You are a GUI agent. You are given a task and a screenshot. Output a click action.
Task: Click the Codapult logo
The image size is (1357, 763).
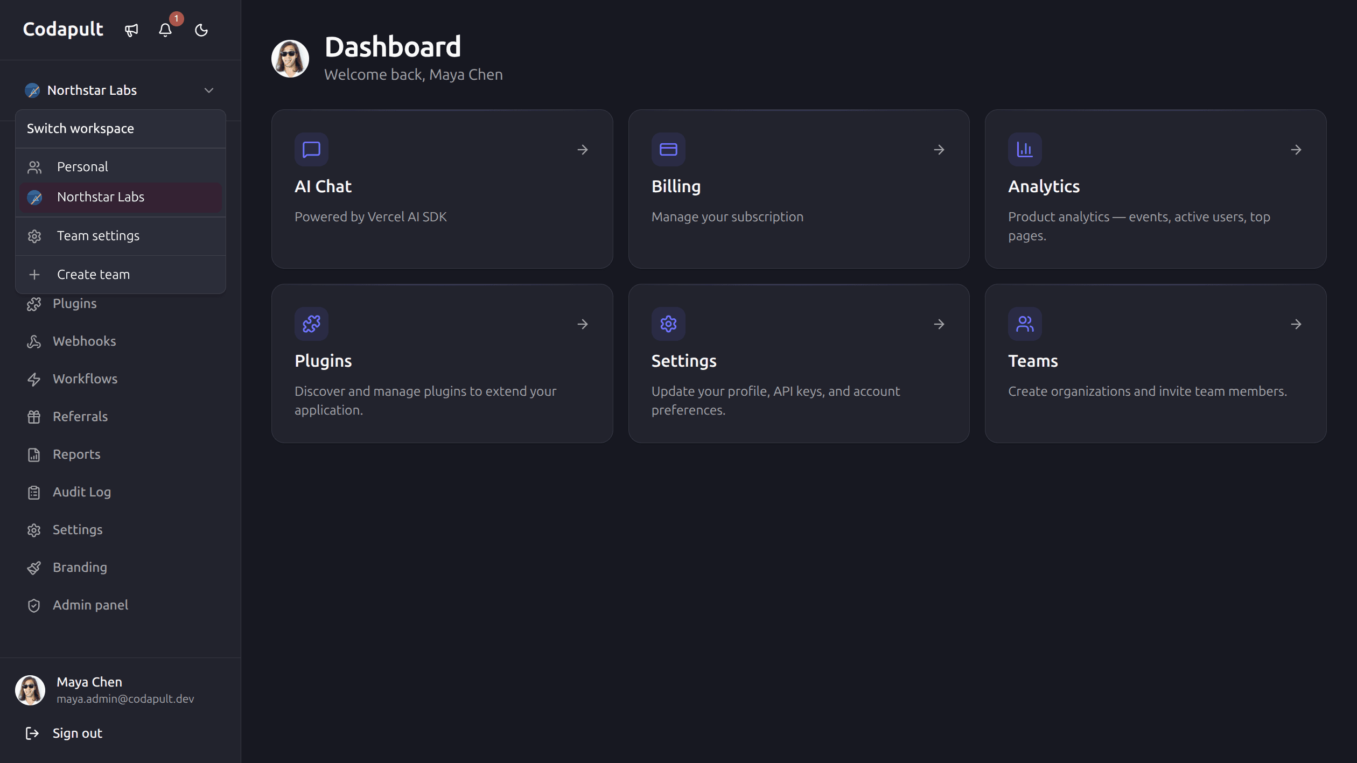coord(63,29)
